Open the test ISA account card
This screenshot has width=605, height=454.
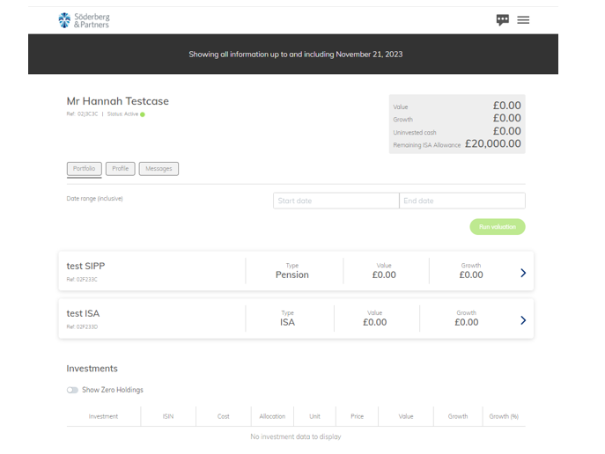coord(150,319)
